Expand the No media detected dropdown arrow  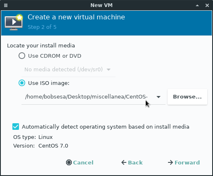pyautogui.click(x=109, y=70)
